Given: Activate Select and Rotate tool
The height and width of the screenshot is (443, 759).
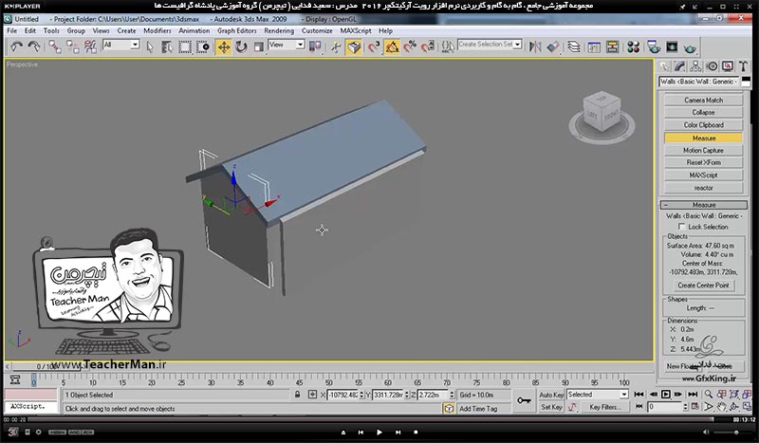Looking at the screenshot, I should 241,46.
